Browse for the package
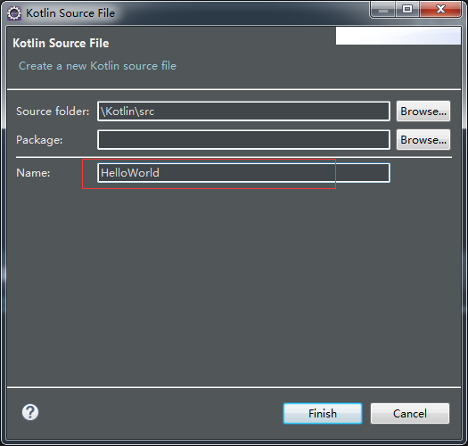 tap(423, 139)
